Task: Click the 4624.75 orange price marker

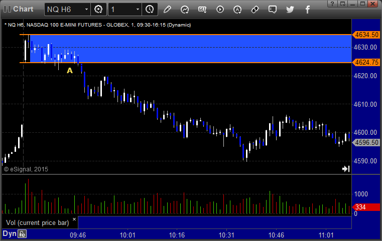Action: [366, 62]
